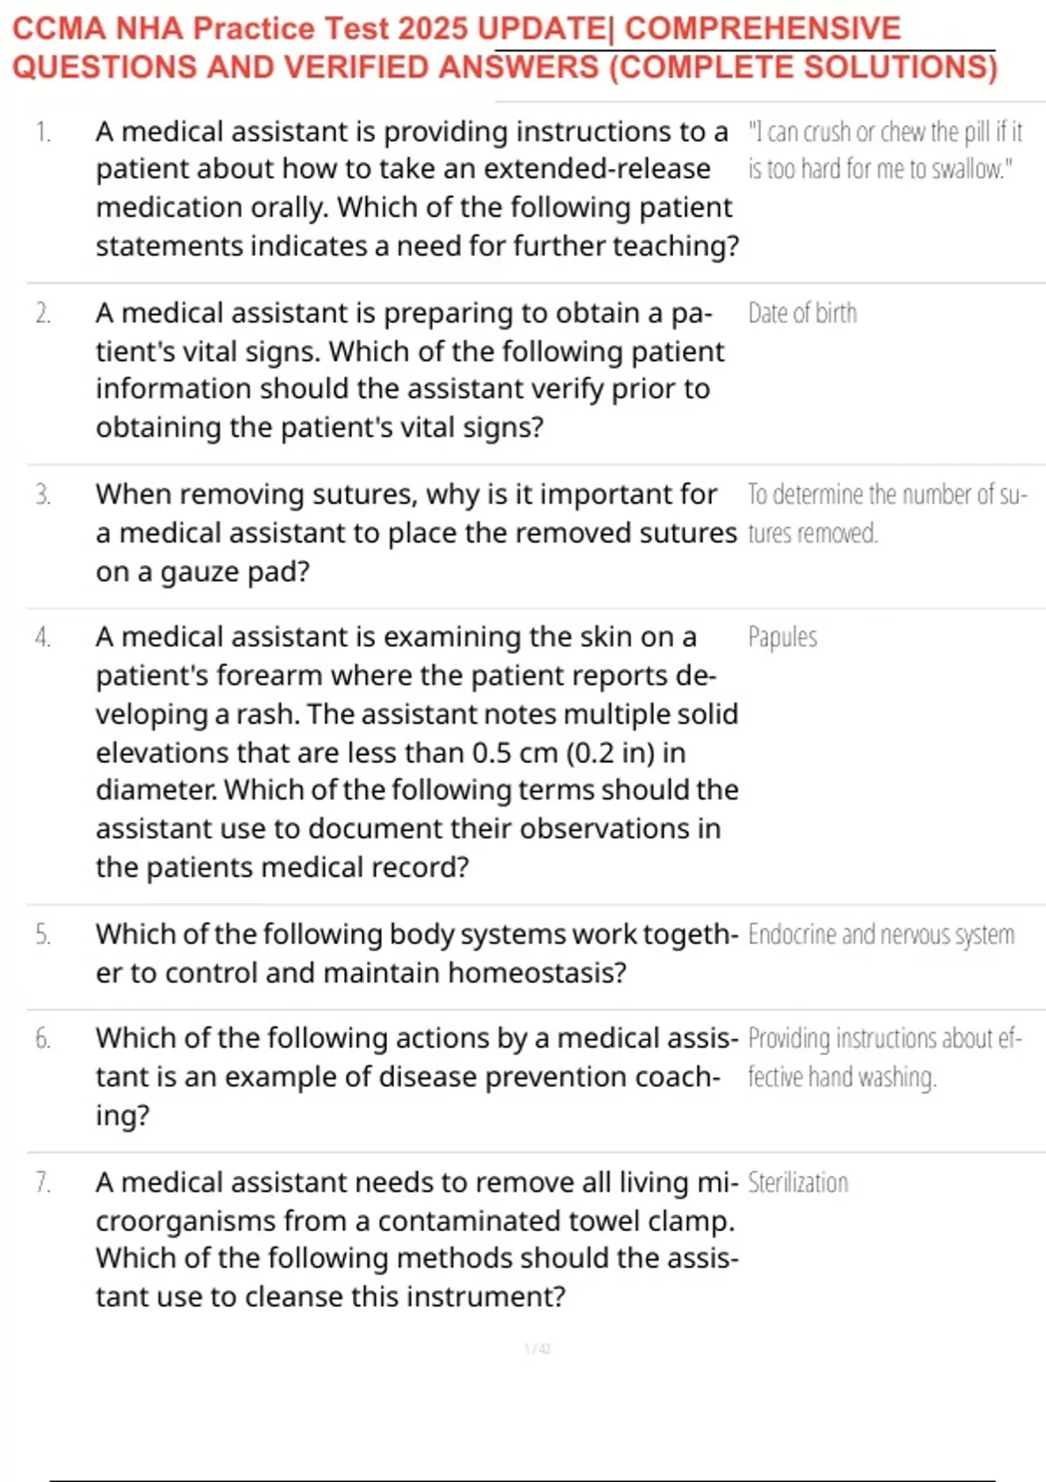
Task: Select the "Endocrine and nervous system" answer
Action: coord(880,935)
